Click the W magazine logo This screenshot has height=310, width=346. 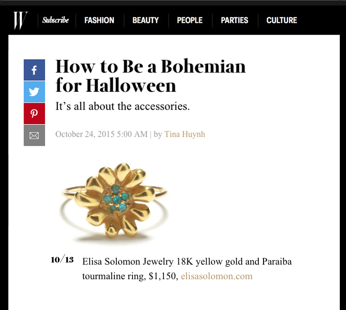pyautogui.click(x=20, y=20)
